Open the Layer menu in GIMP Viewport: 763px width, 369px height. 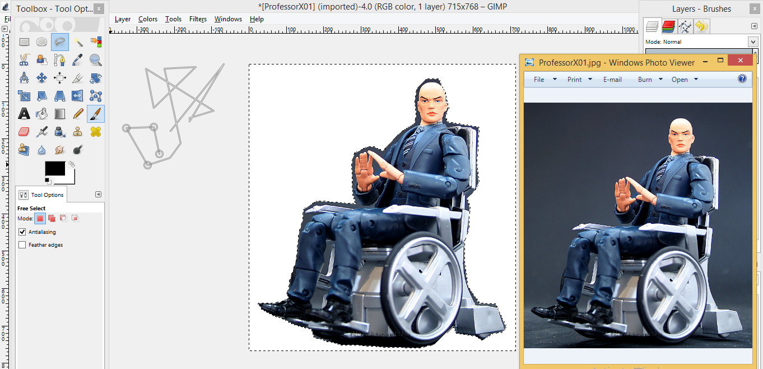123,19
